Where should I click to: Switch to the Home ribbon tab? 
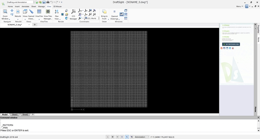pyautogui.click(x=10, y=6)
